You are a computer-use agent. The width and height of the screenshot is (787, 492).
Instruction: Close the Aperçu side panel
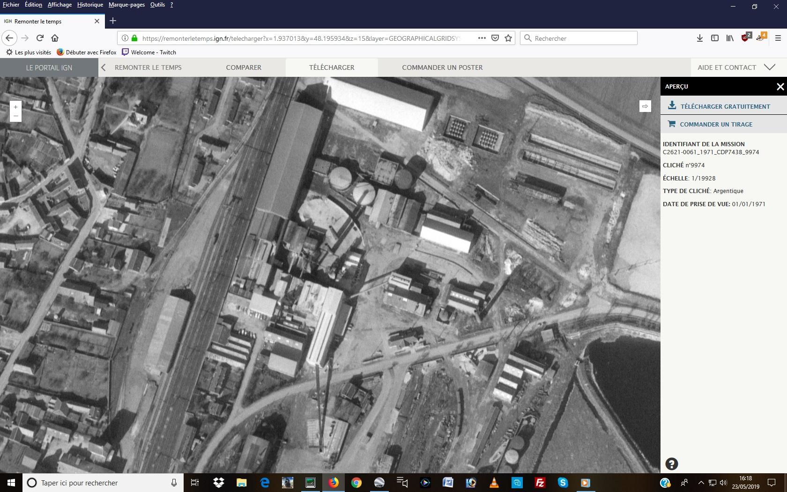780,87
